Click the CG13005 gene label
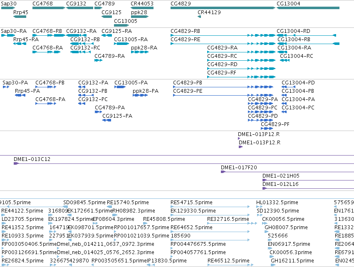This screenshot has width=354, height=267. click(126, 21)
